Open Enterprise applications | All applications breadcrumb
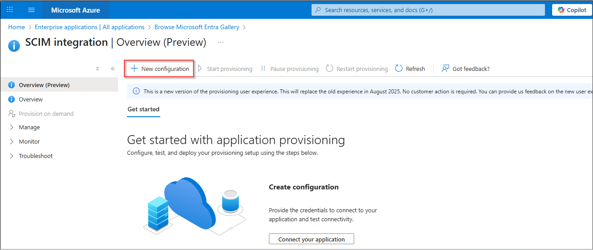The width and height of the screenshot is (593, 250). click(x=90, y=27)
